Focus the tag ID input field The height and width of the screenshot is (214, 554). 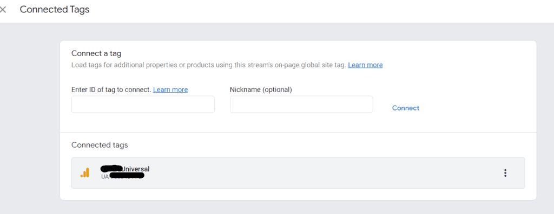(x=143, y=104)
